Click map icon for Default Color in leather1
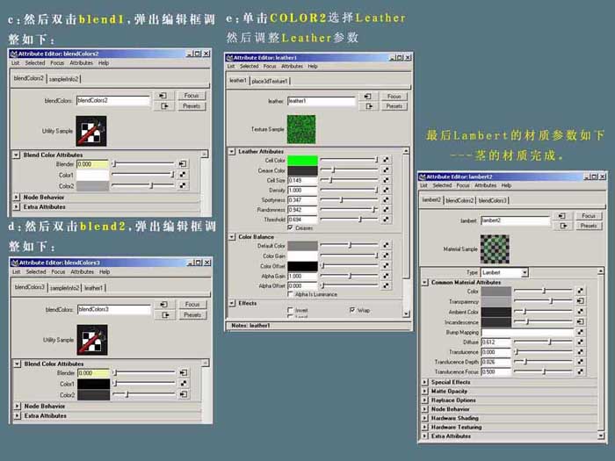This screenshot has height=461, width=615. (386, 245)
